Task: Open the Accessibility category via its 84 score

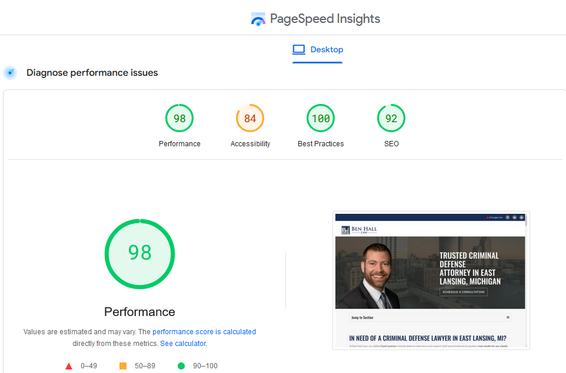Action: tap(250, 118)
